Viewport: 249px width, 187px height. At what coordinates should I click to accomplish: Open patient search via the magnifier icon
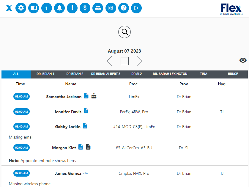[124, 32]
